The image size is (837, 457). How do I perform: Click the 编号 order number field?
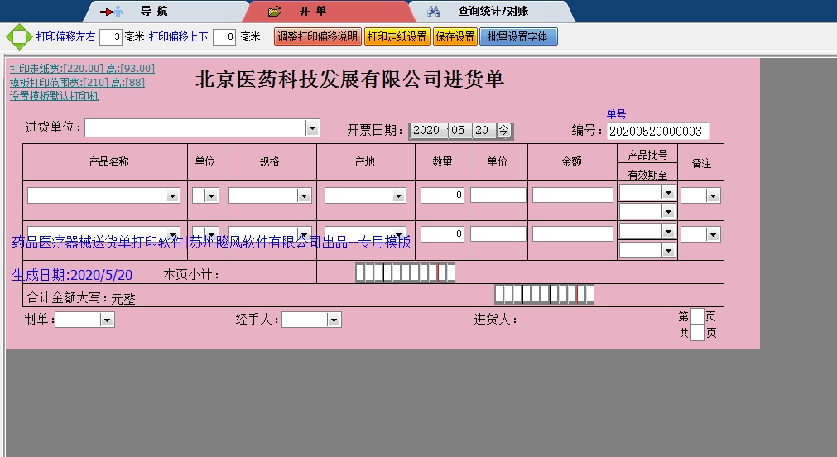pyautogui.click(x=657, y=131)
